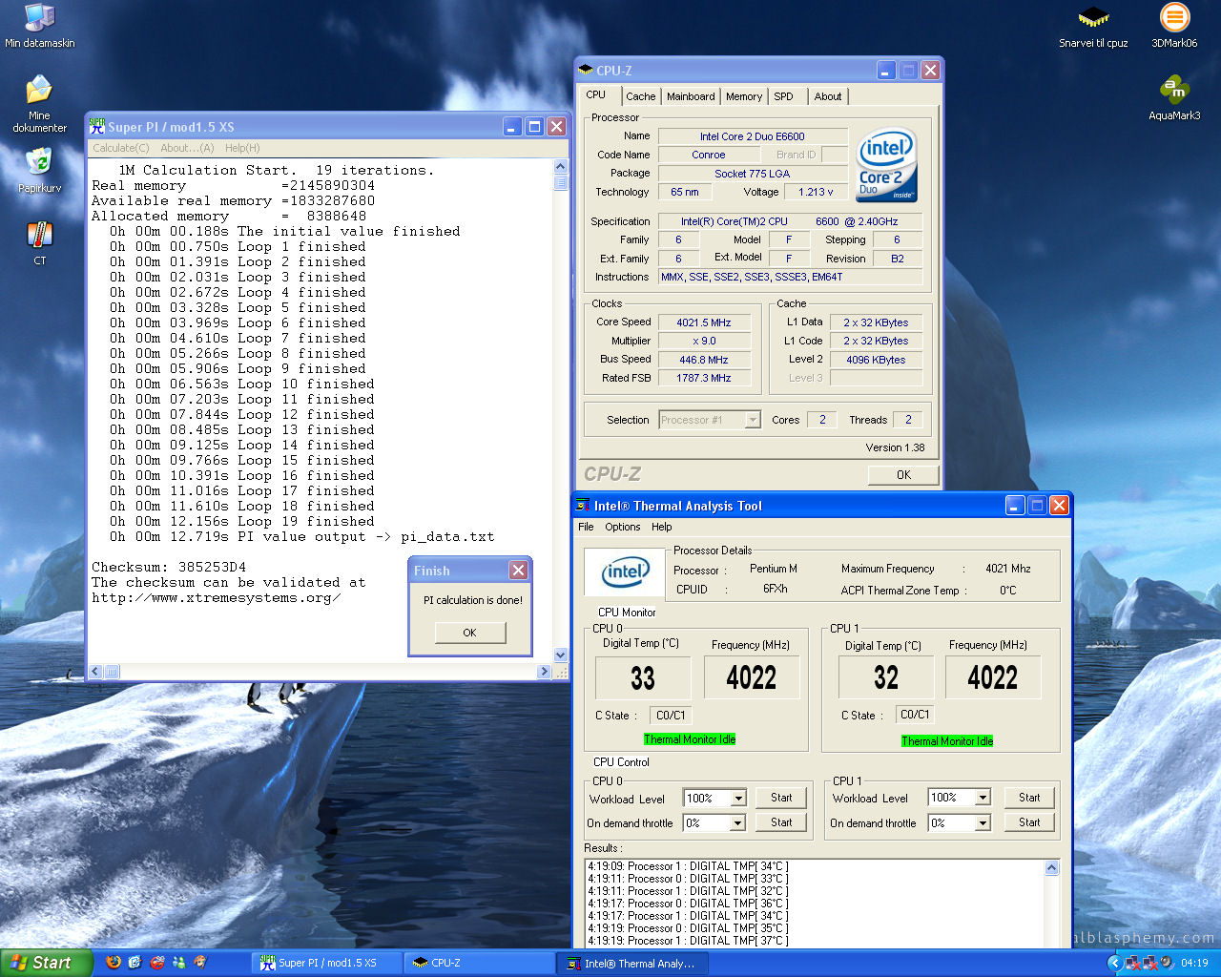Viewport: 1221px width, 977px height.
Task: Click the taskbar clock showing 04:19
Action: pos(1194,963)
